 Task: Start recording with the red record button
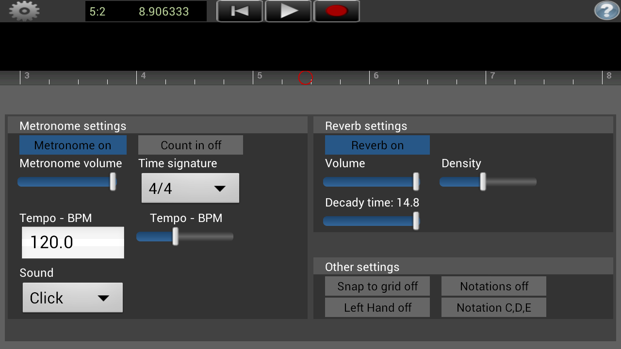click(x=337, y=11)
